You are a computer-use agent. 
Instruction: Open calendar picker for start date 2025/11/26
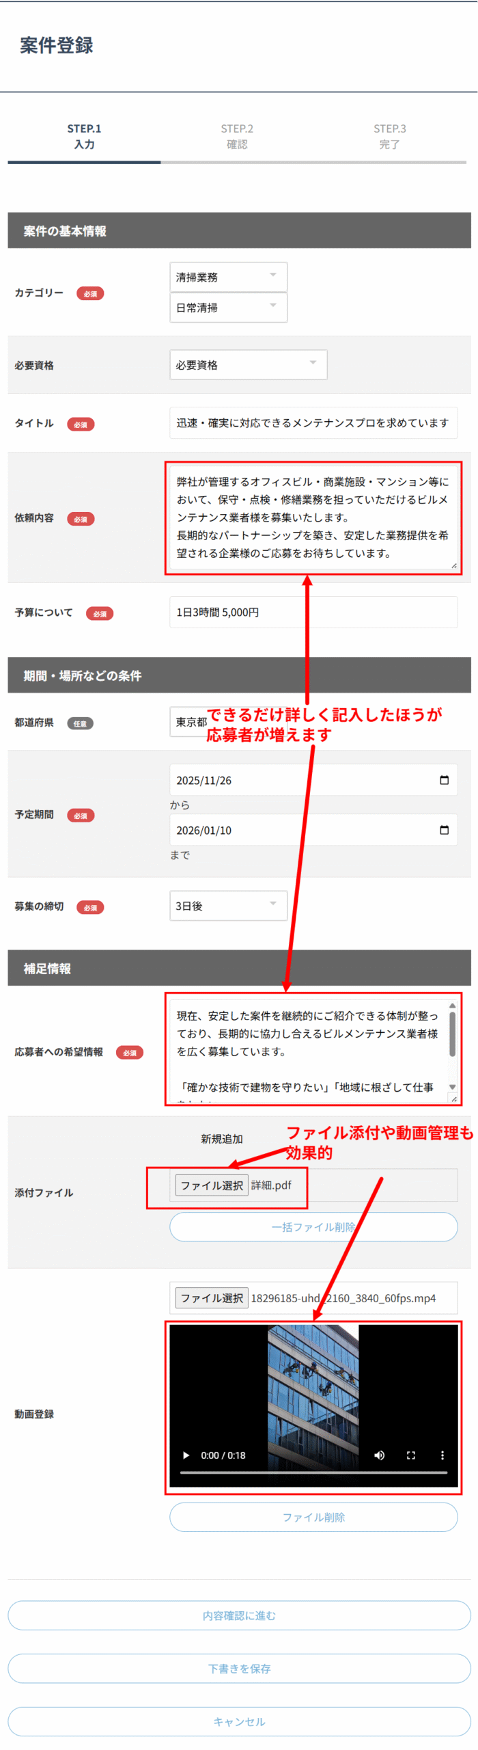[444, 780]
